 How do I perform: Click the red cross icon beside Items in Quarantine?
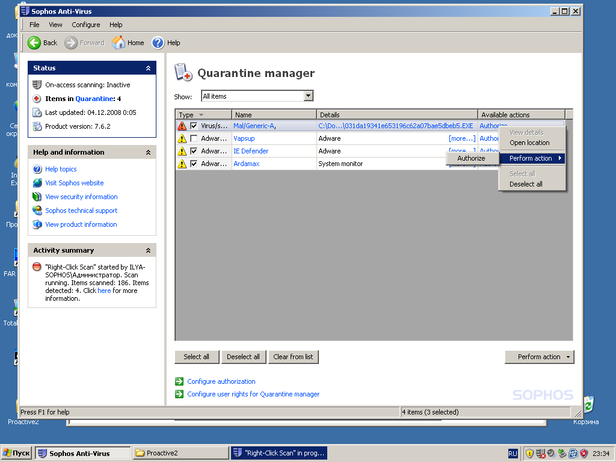pos(37,99)
